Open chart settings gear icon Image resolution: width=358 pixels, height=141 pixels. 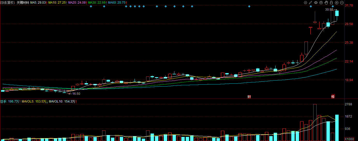pyautogui.click(x=305, y=3)
